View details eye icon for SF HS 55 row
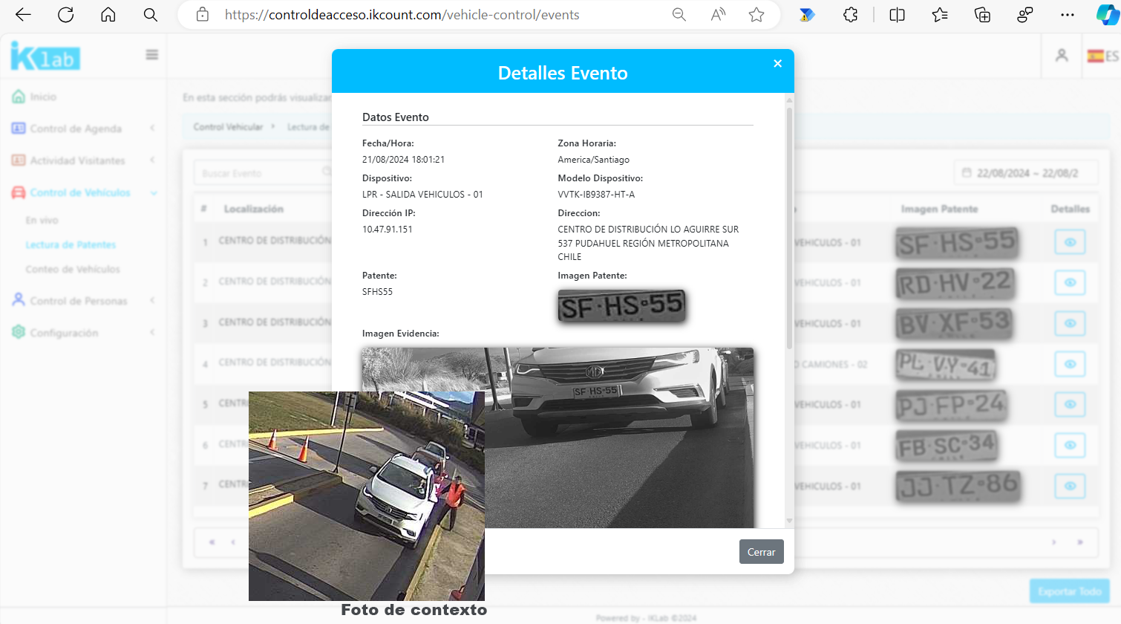The width and height of the screenshot is (1121, 624). pyautogui.click(x=1070, y=242)
